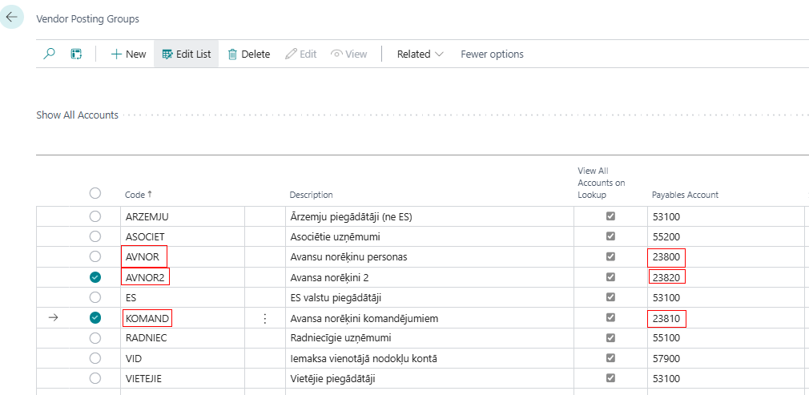Click the greyed-out Edit action
This screenshot has width=809, height=395.
(x=301, y=54)
